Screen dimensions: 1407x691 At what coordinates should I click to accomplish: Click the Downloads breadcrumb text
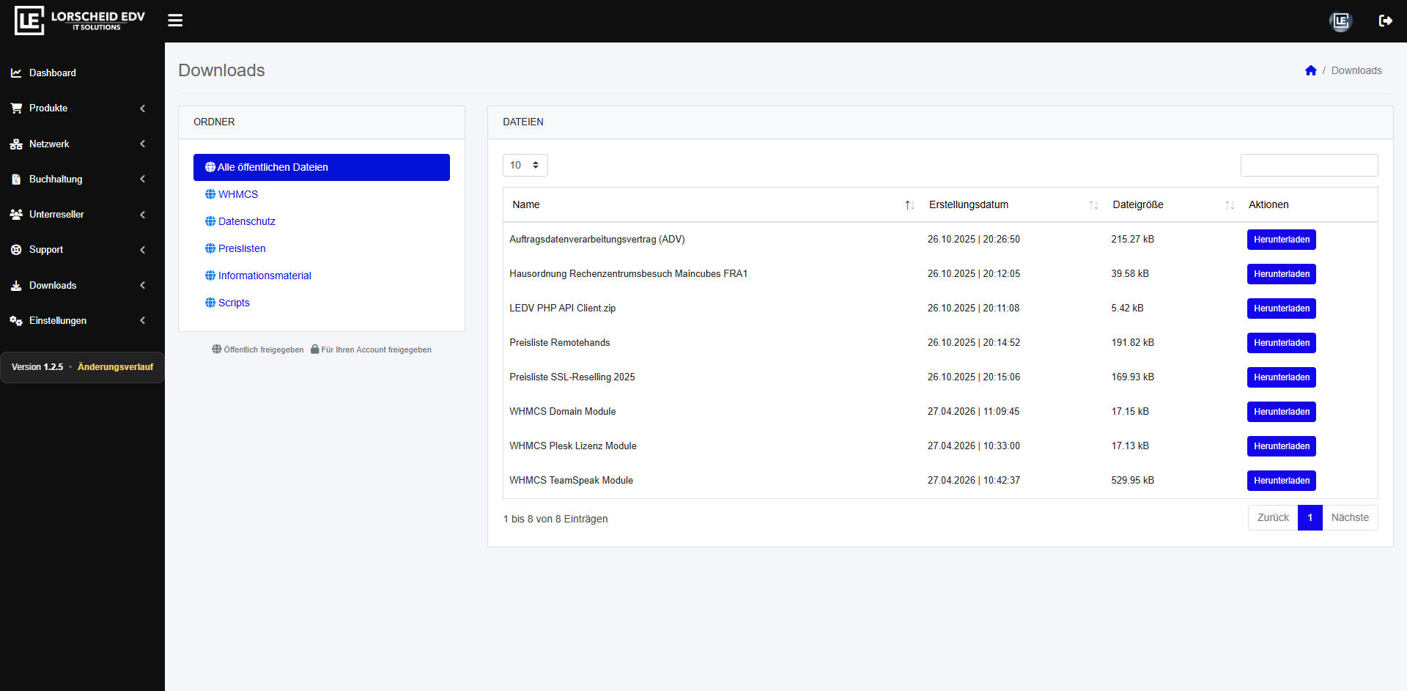1356,70
